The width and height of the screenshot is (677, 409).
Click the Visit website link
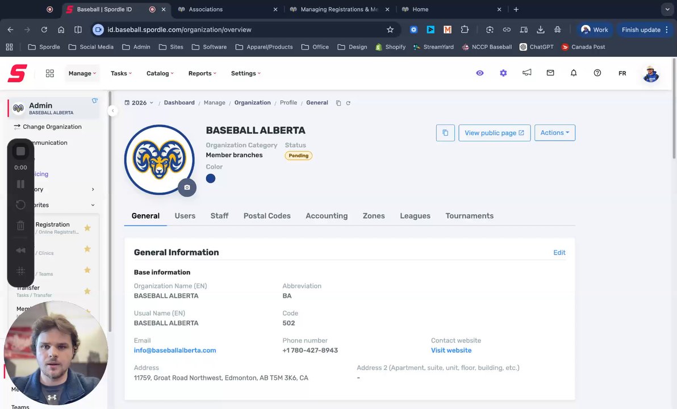451,350
